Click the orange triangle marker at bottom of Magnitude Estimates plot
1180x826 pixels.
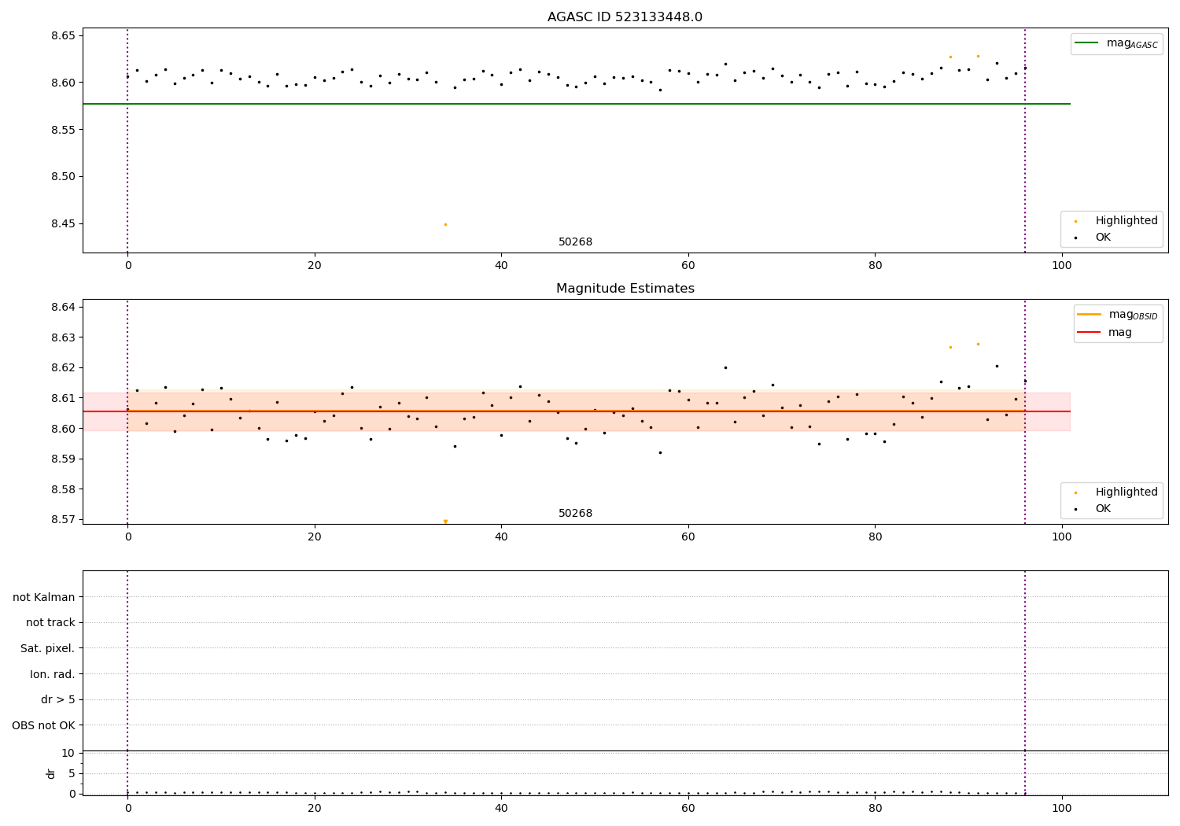click(x=445, y=522)
